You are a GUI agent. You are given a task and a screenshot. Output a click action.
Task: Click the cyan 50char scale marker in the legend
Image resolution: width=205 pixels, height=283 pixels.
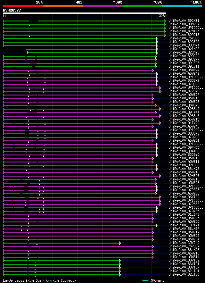pos(145,281)
